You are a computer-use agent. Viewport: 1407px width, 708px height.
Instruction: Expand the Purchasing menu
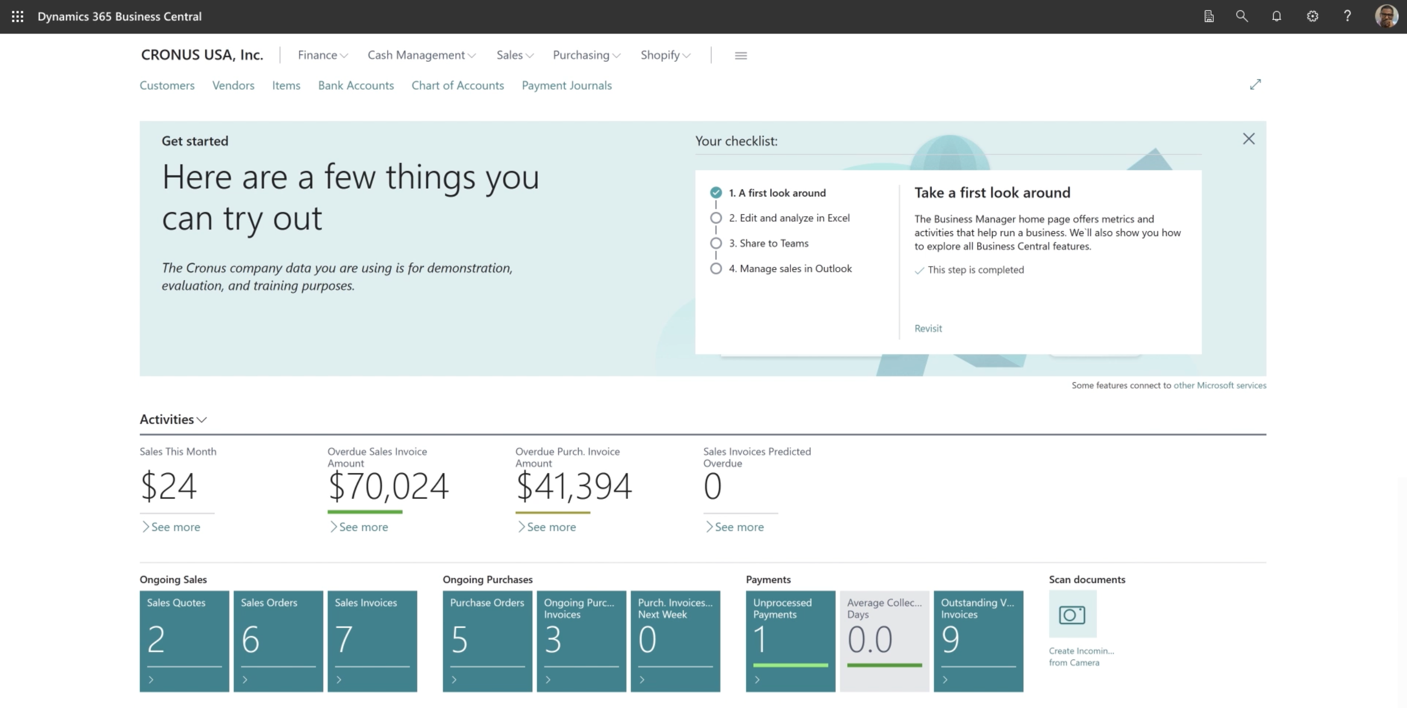(x=587, y=55)
